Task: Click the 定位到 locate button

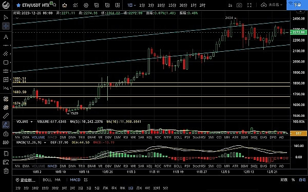Action: [26, 180]
